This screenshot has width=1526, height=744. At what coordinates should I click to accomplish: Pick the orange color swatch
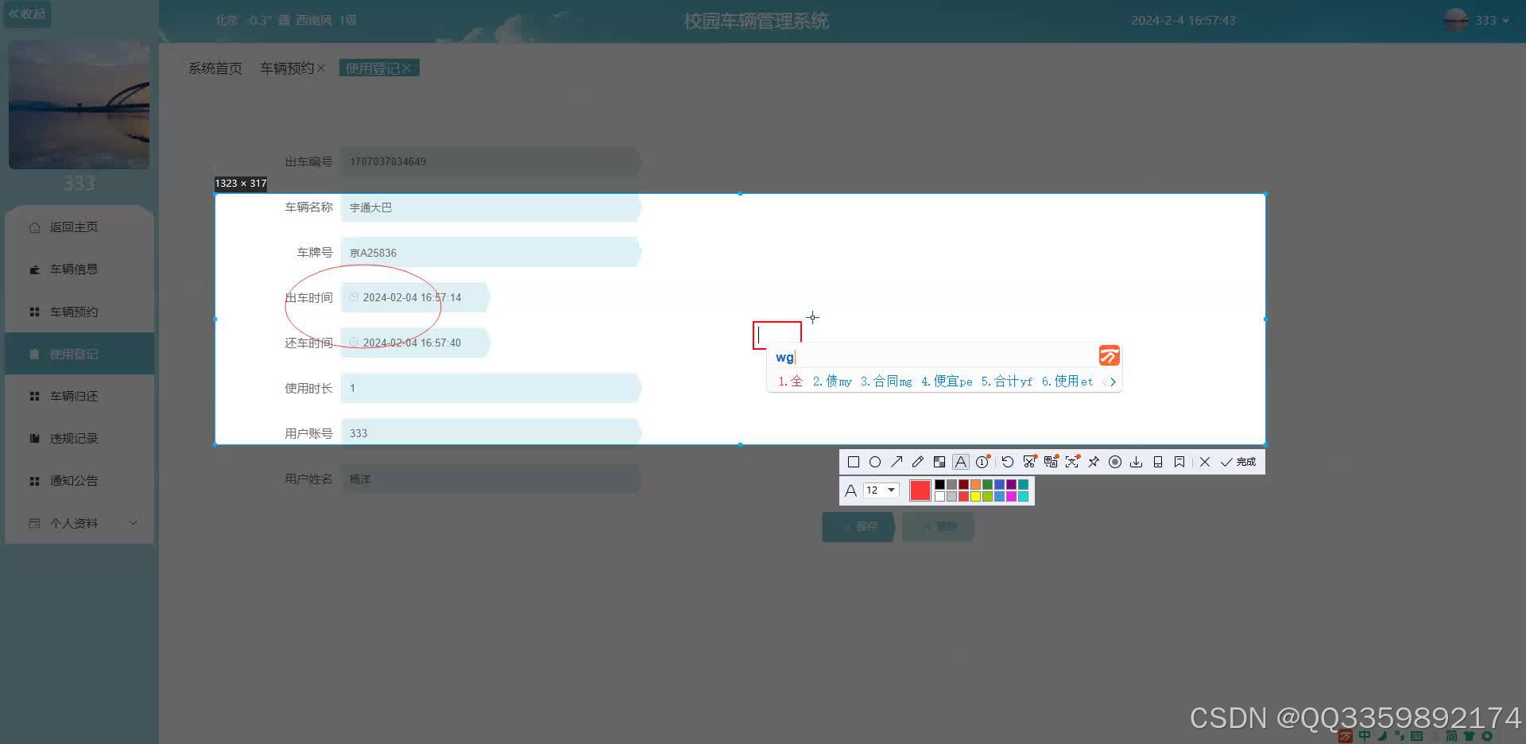pyautogui.click(x=975, y=484)
